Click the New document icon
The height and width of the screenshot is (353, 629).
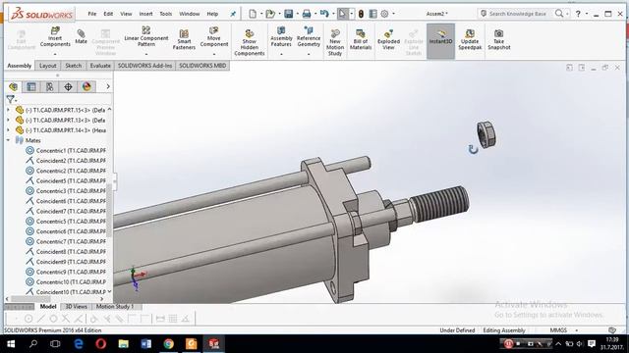(x=253, y=14)
